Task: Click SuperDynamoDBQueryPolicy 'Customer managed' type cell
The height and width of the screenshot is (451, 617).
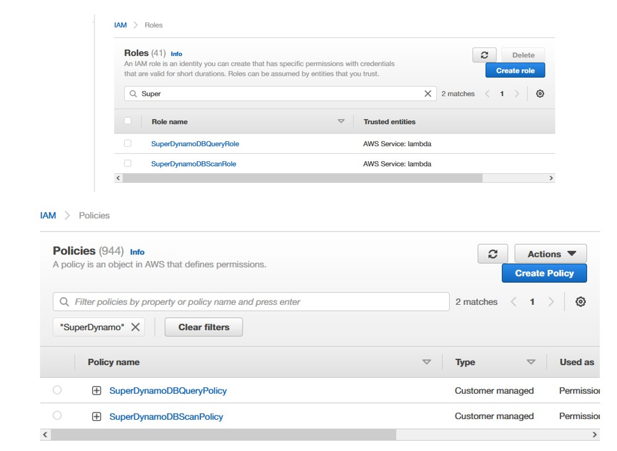Action: (494, 391)
